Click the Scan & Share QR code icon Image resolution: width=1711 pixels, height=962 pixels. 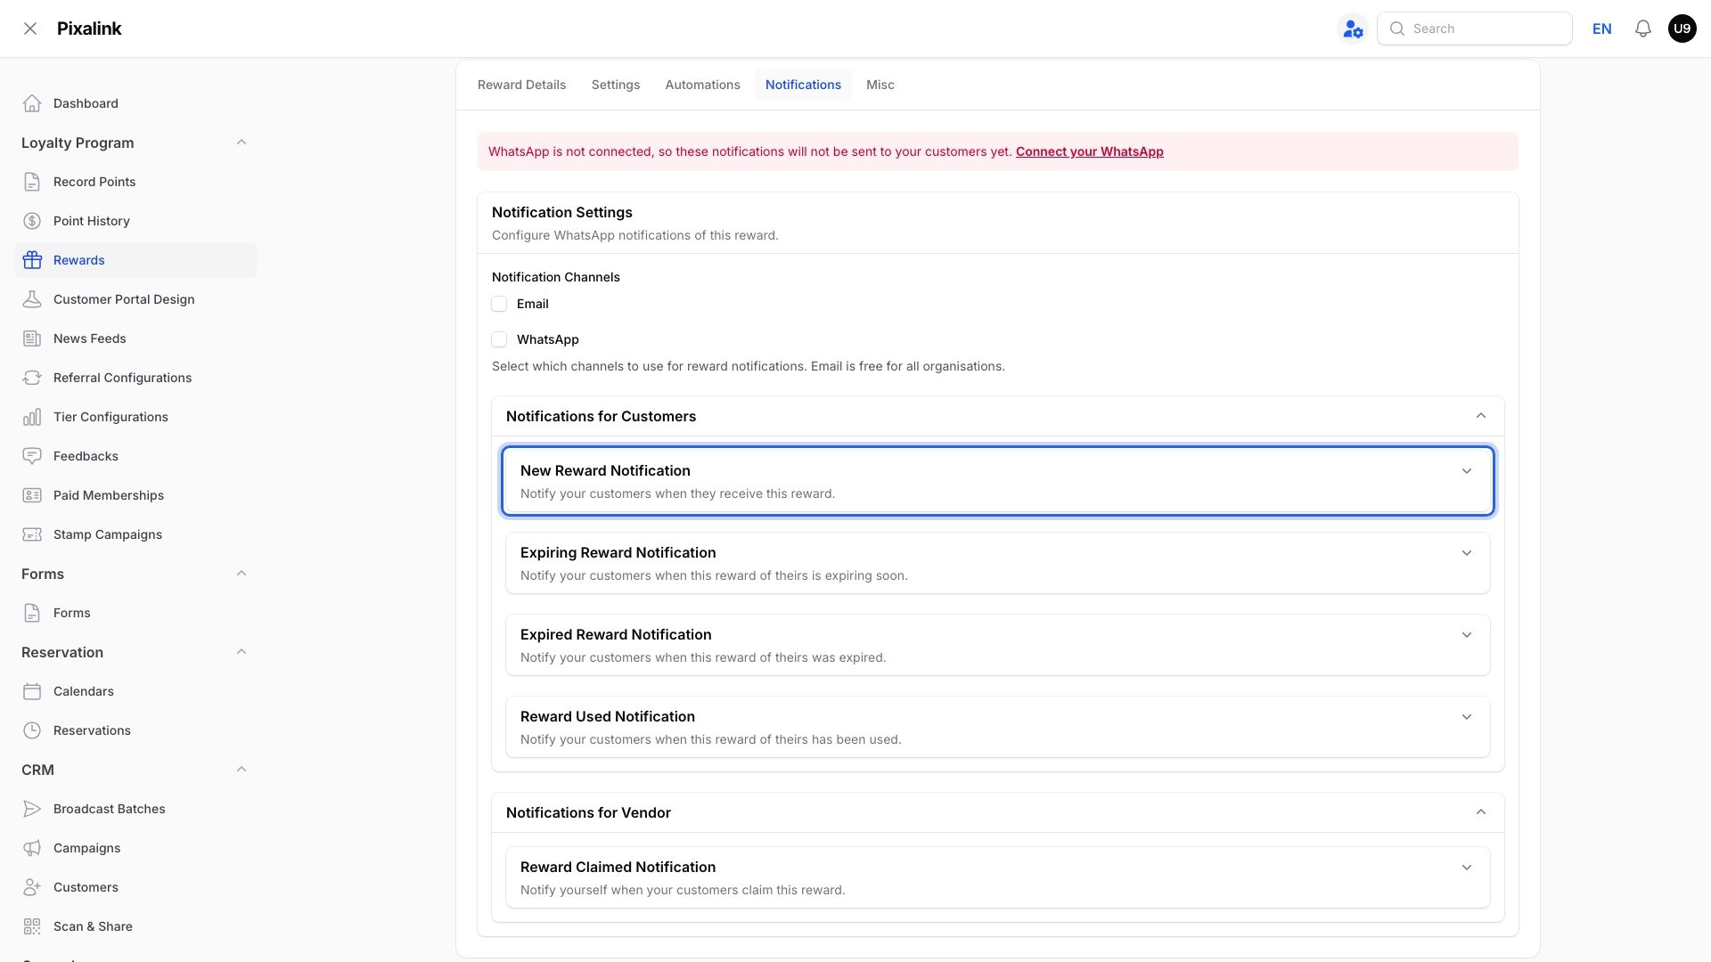click(x=32, y=926)
